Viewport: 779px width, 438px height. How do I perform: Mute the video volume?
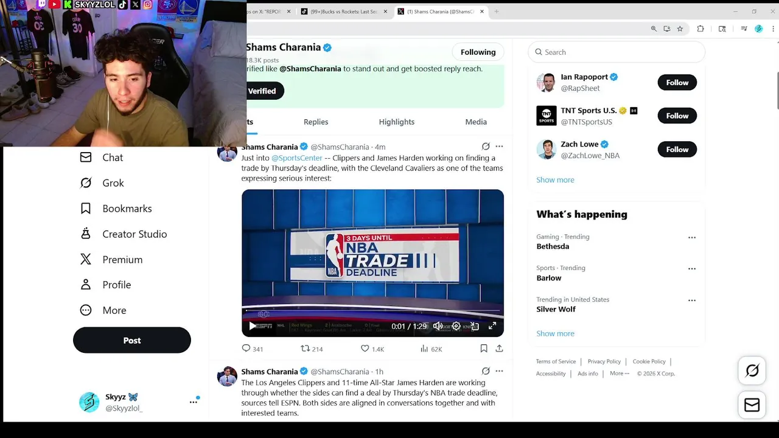(x=438, y=326)
